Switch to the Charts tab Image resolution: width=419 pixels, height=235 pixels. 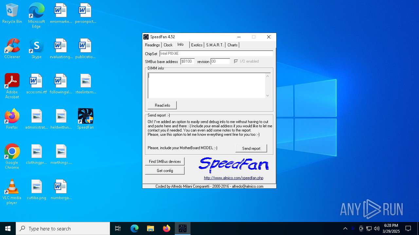(x=232, y=45)
